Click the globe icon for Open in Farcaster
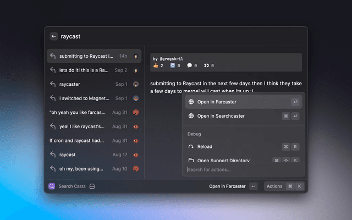 coord(191,102)
